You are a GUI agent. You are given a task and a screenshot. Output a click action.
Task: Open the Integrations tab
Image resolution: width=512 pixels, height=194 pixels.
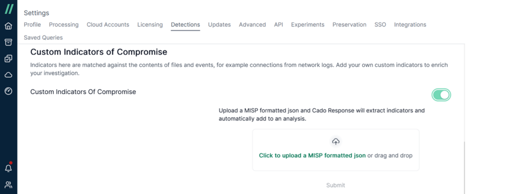coord(410,24)
